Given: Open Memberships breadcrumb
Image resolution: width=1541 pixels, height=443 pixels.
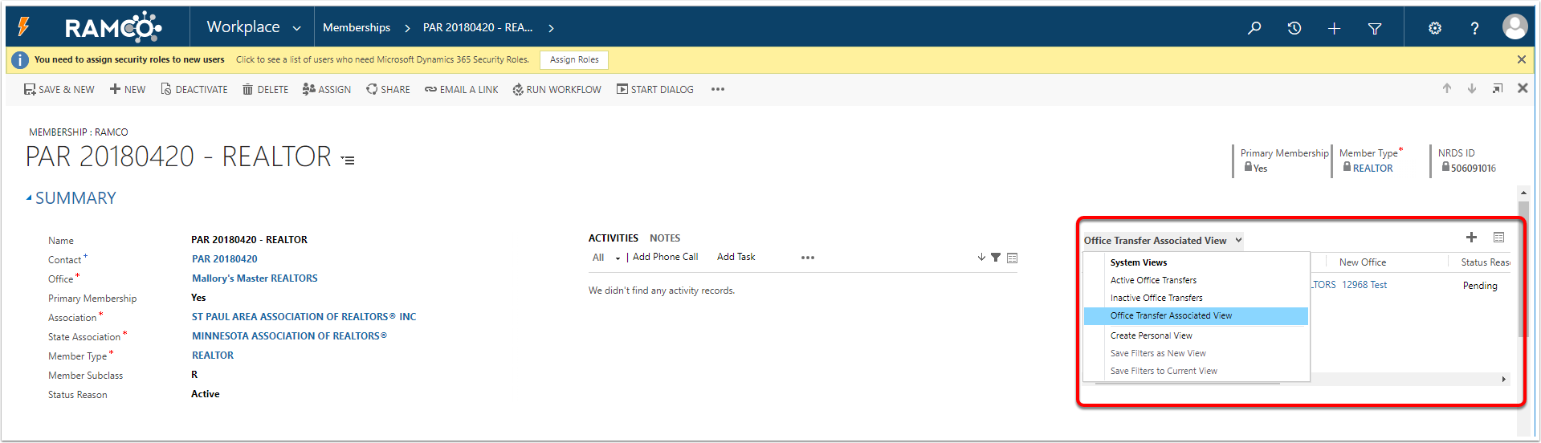Looking at the screenshot, I should click(x=357, y=27).
